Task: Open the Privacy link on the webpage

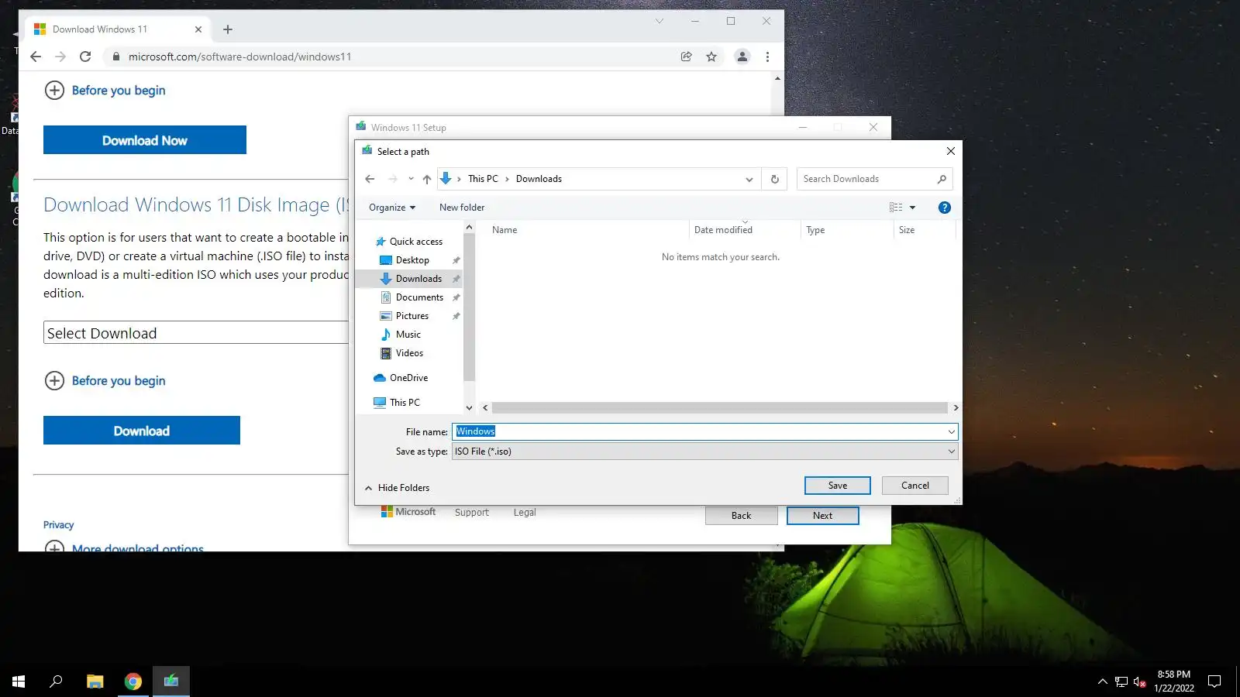Action: pyautogui.click(x=58, y=525)
